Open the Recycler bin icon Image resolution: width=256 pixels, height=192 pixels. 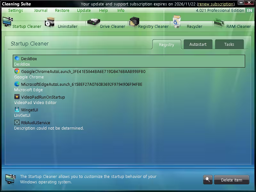pos(177,21)
